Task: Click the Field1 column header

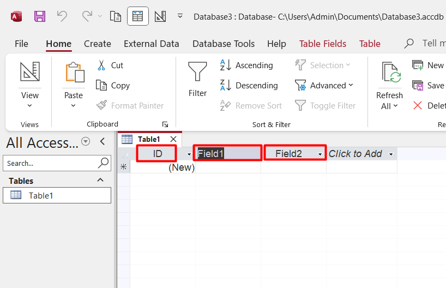Action: [x=228, y=154]
